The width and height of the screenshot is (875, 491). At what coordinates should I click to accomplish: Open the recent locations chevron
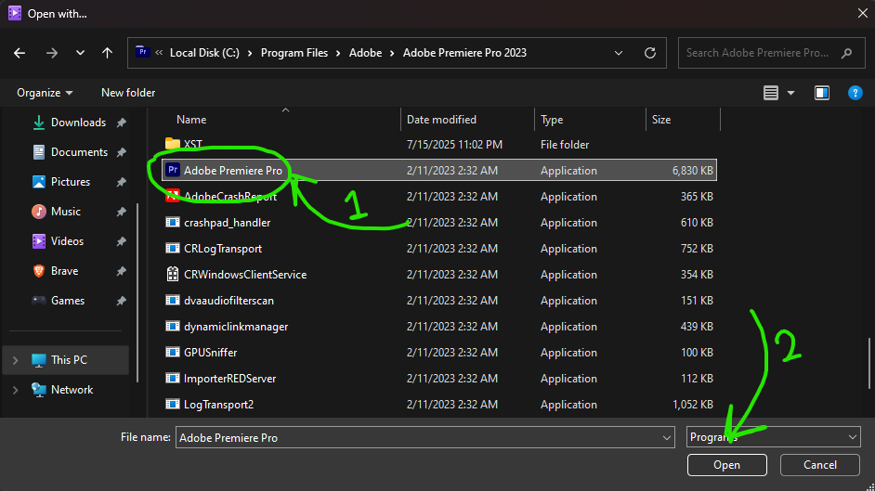[81, 53]
